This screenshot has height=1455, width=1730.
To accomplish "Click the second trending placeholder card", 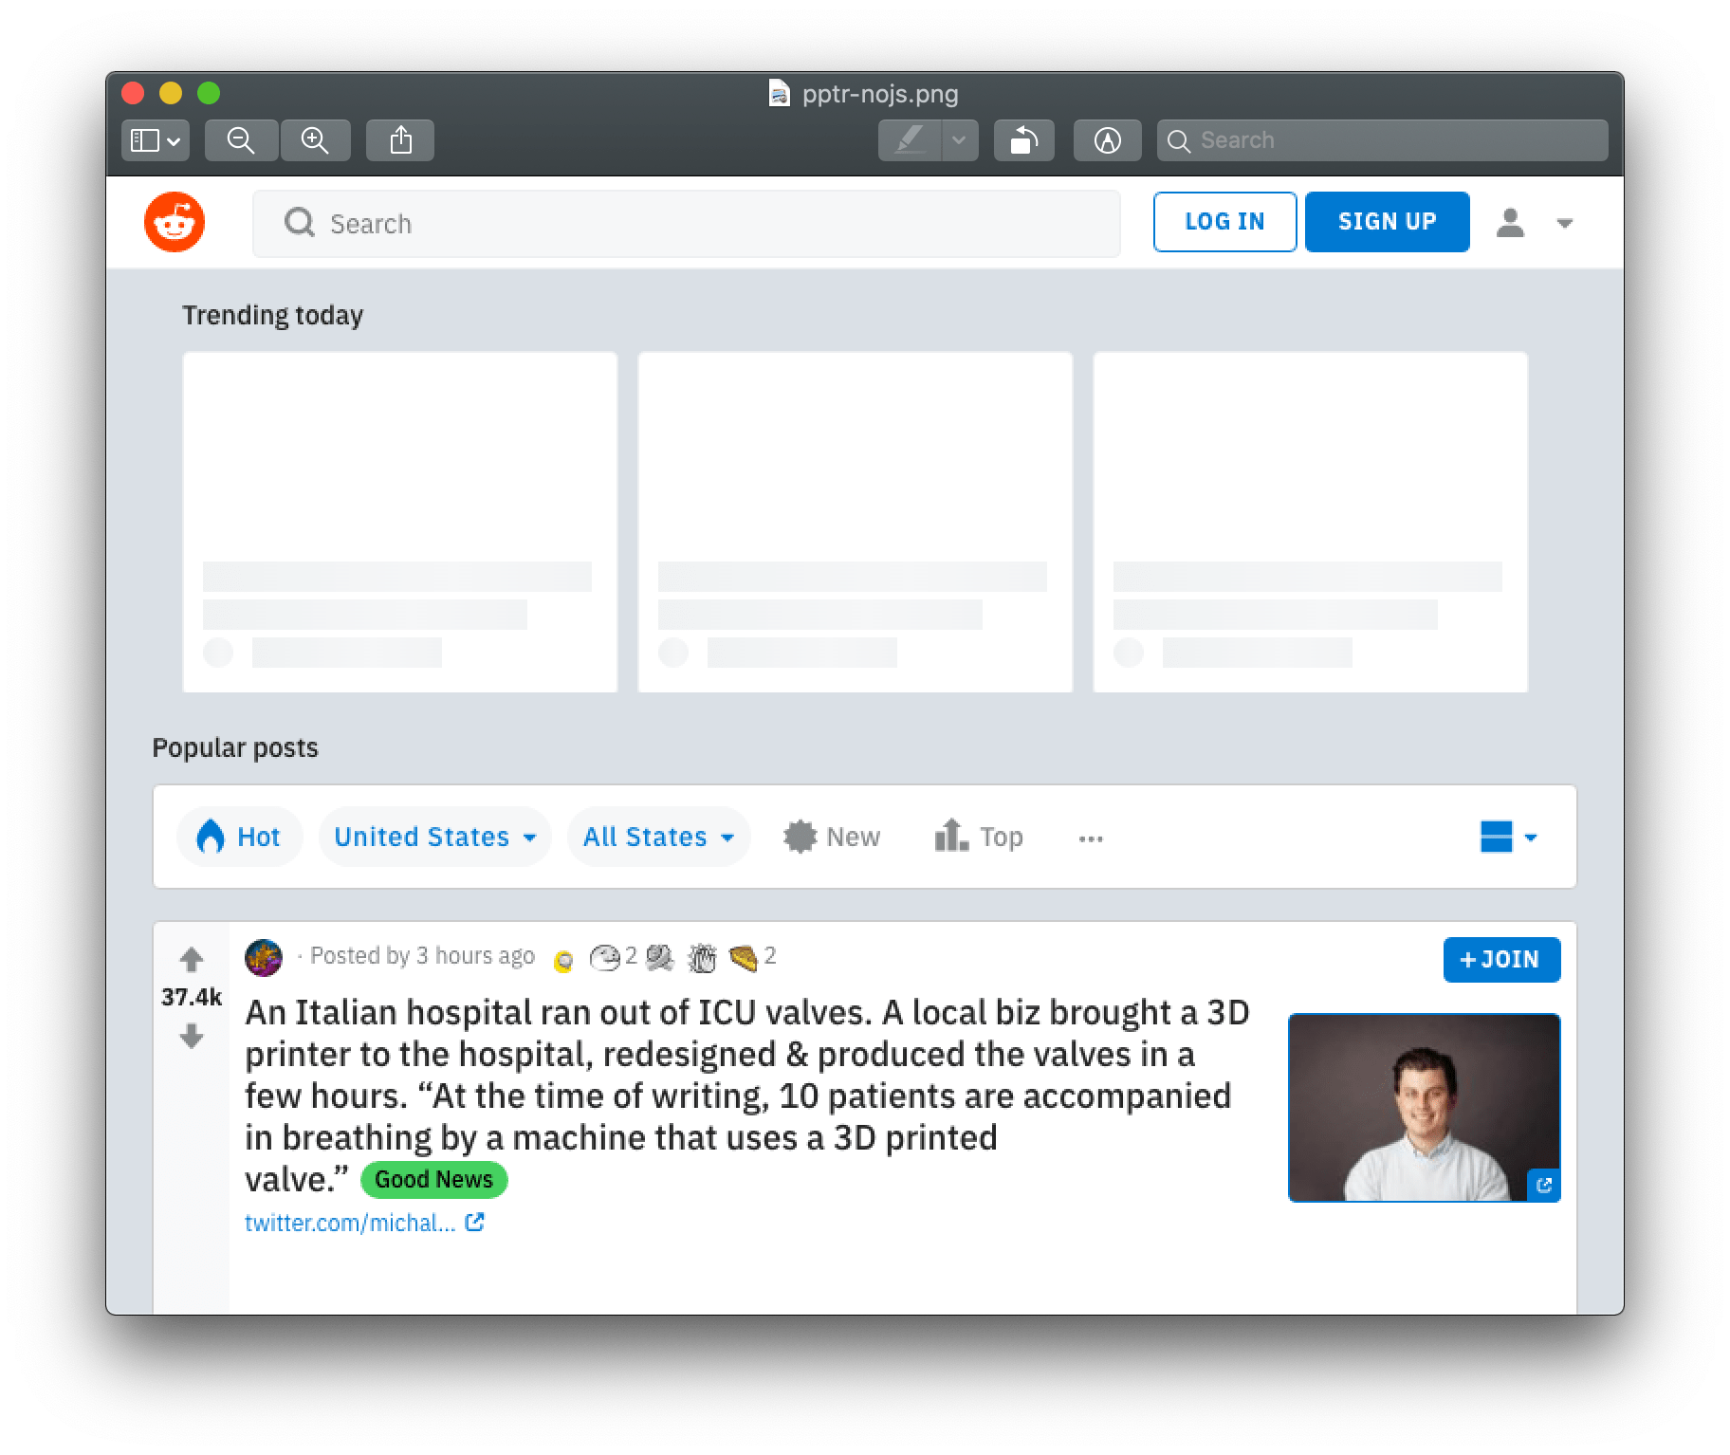I will click(856, 522).
